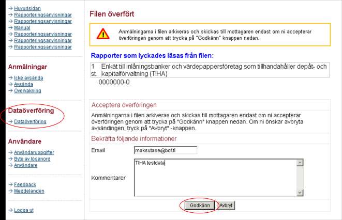The height and width of the screenshot is (220, 342).
Task: Click the 'Email' field label
Action: pos(98,150)
